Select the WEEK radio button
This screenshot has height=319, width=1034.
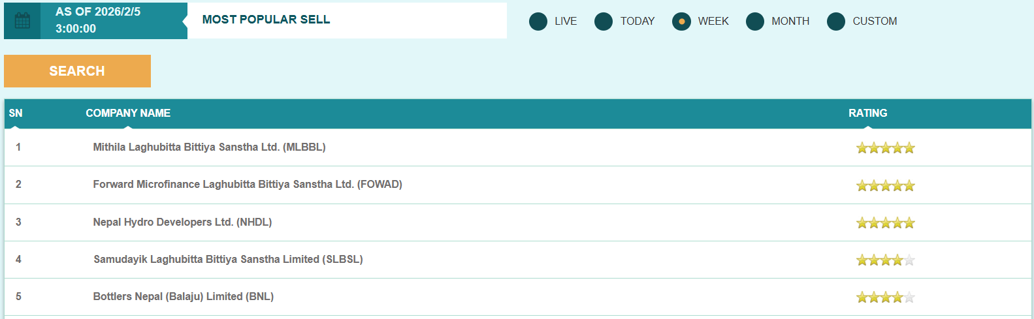(681, 22)
